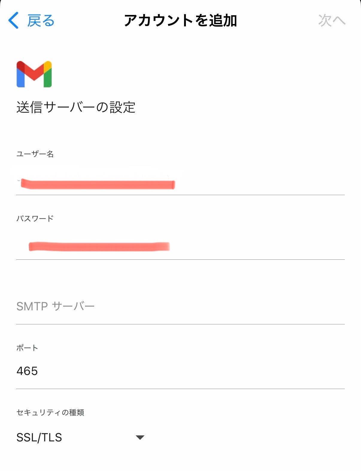
Task: Click the Gmail logo icon
Action: click(34, 74)
